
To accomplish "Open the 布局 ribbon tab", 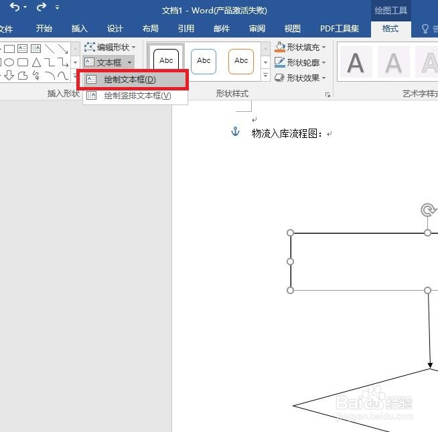I will click(x=151, y=29).
